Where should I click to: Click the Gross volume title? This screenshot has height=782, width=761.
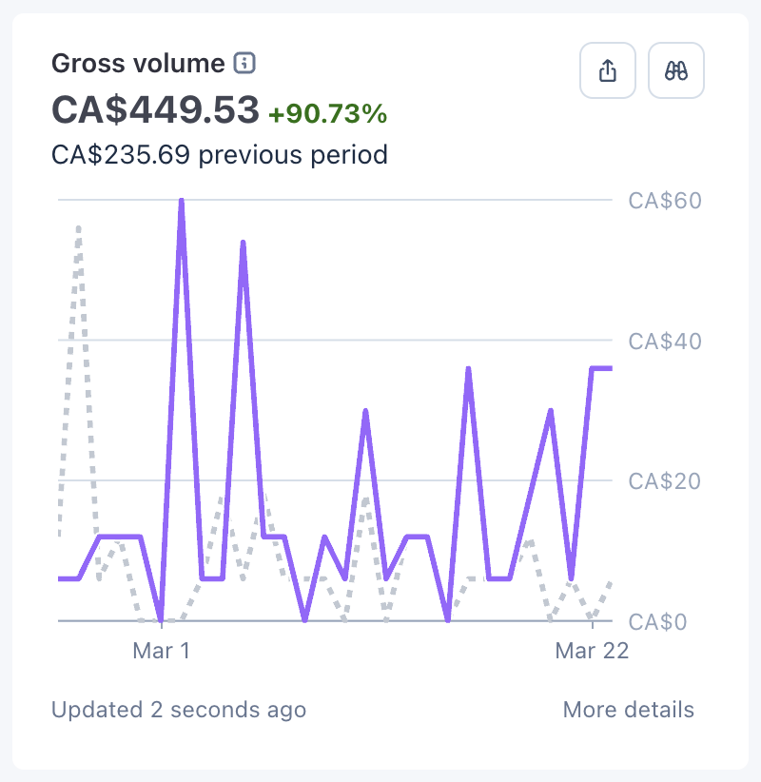138,64
